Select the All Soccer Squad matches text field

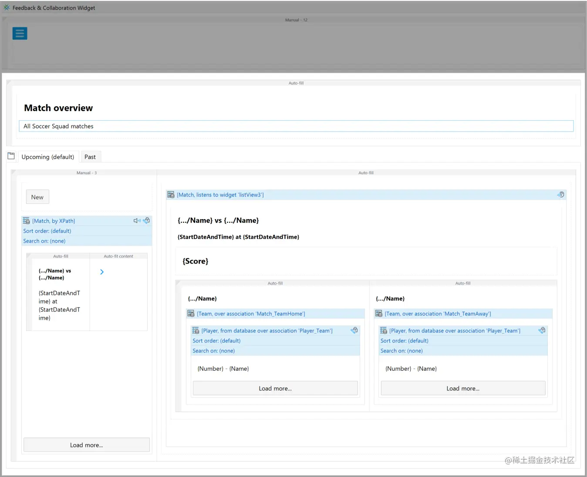[296, 126]
